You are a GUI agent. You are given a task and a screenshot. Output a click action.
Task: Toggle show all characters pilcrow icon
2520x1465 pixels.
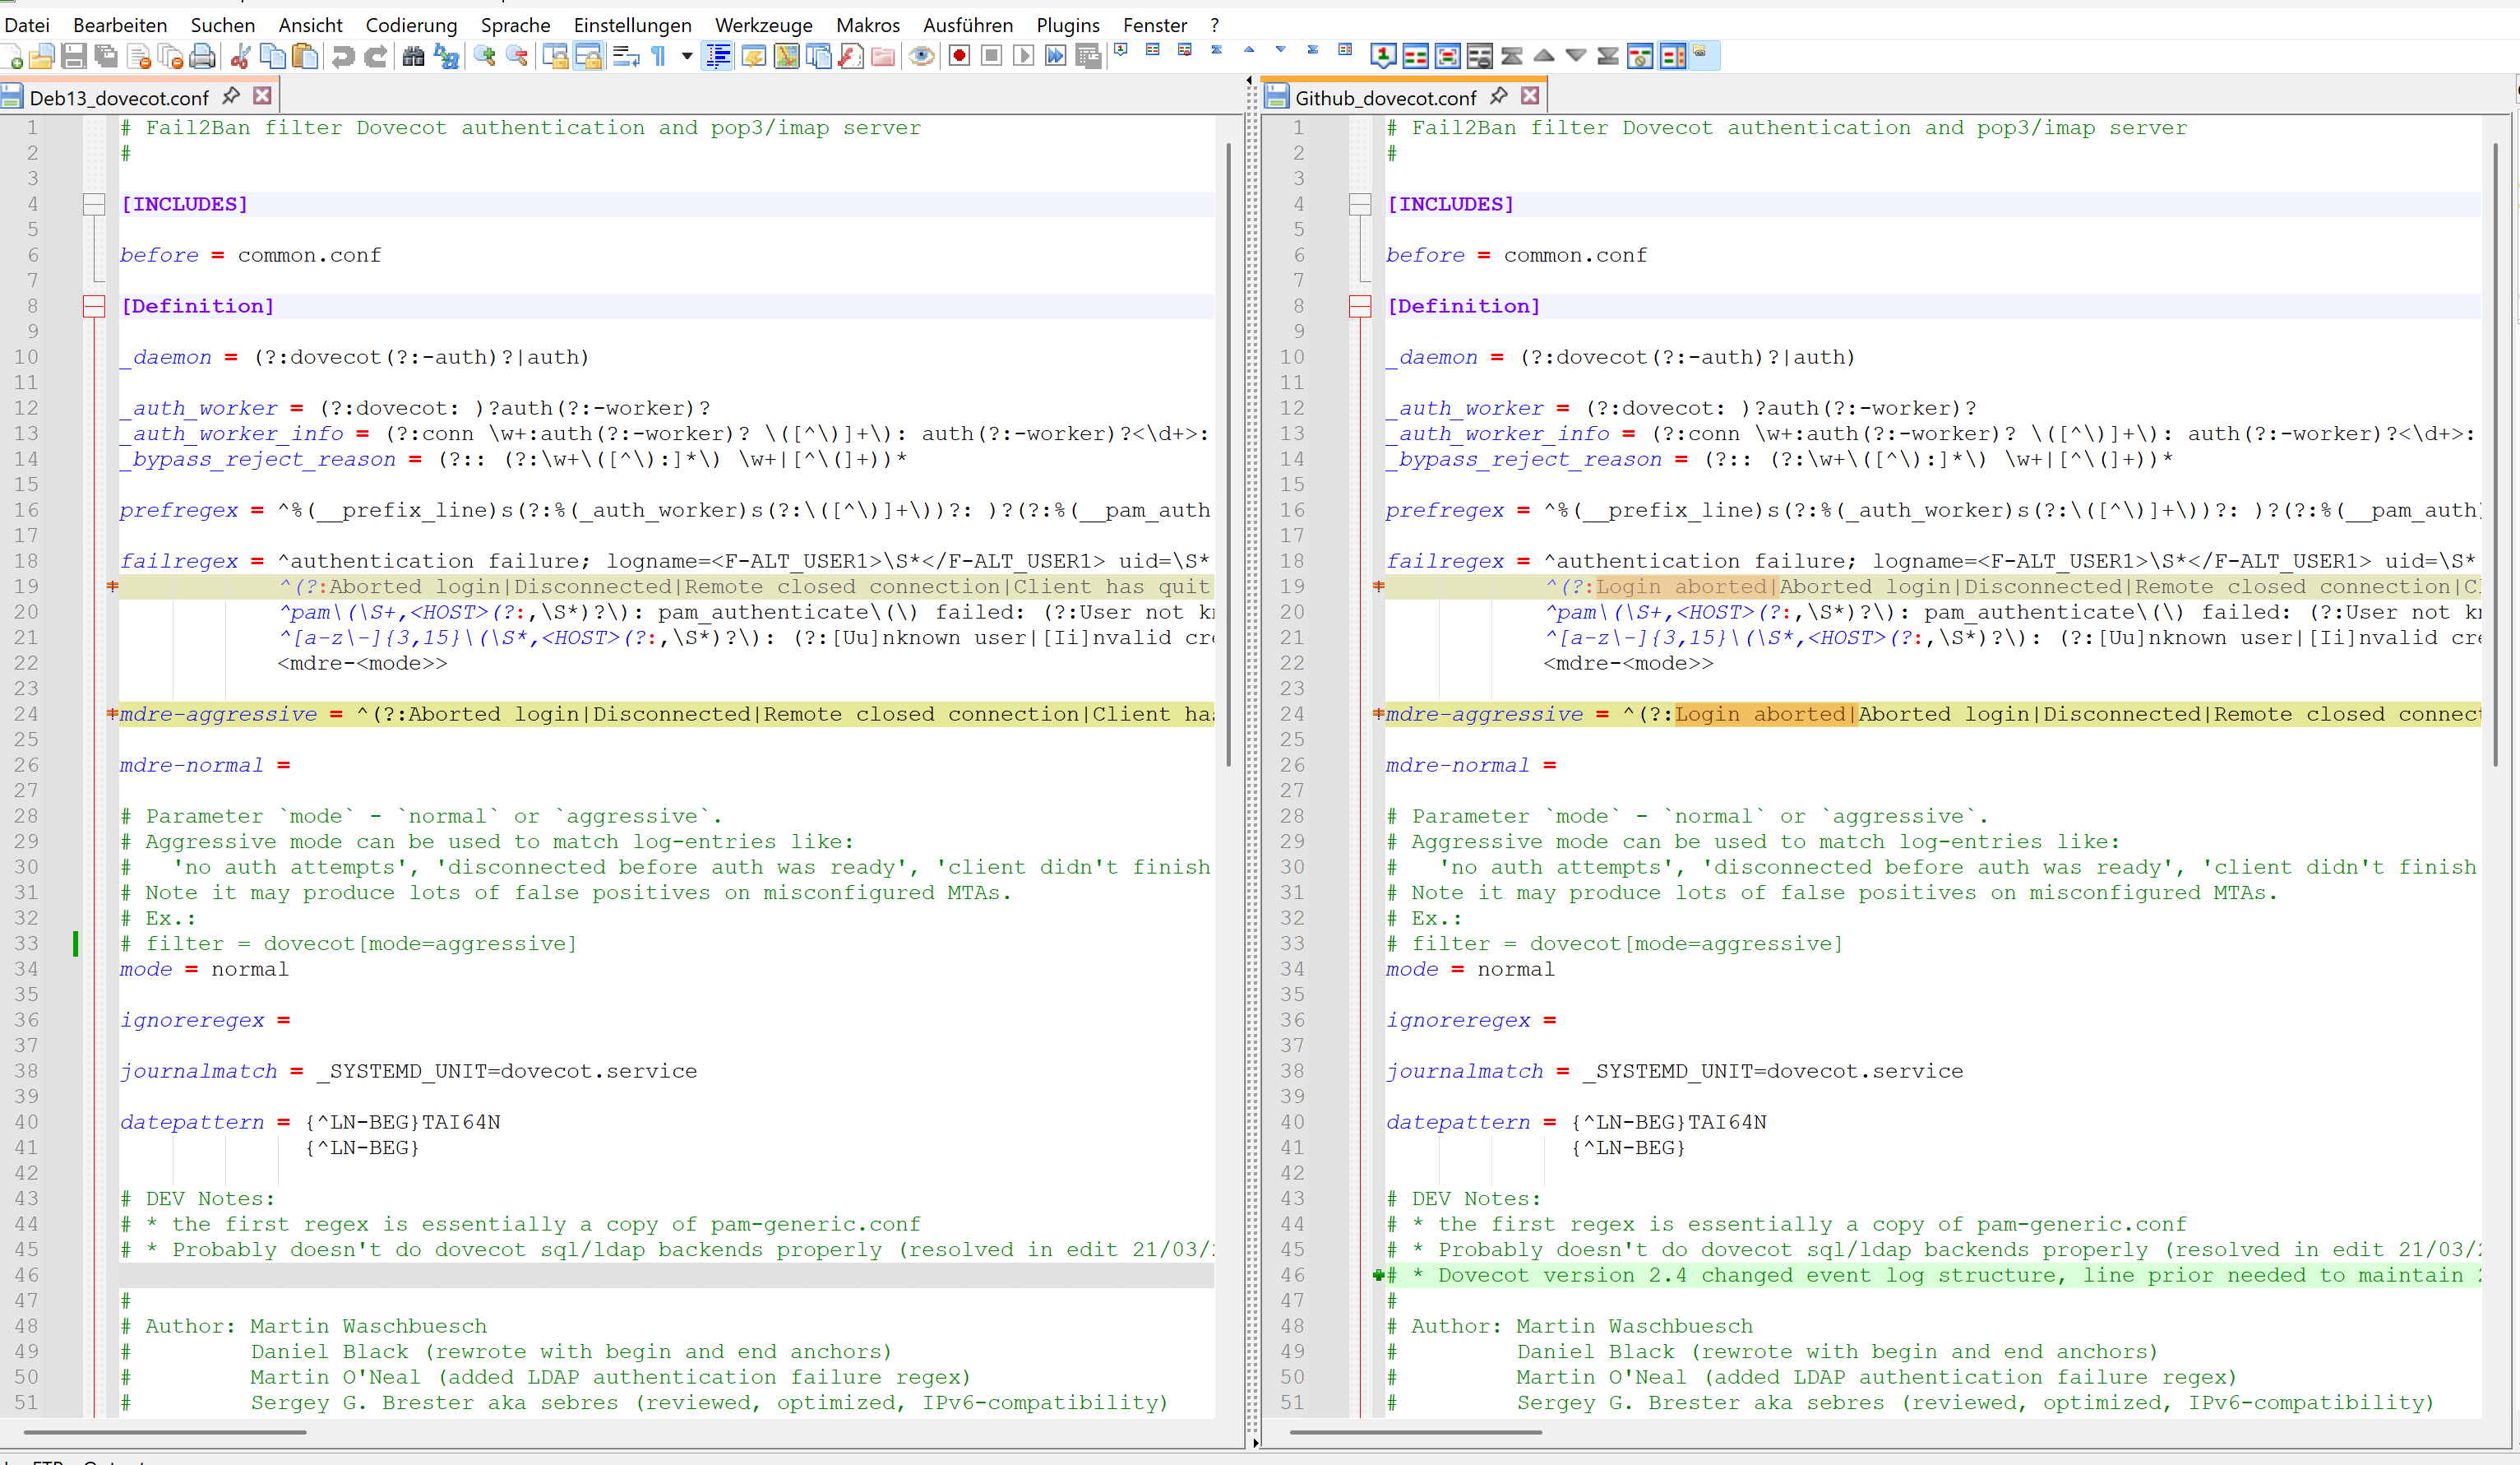point(659,56)
